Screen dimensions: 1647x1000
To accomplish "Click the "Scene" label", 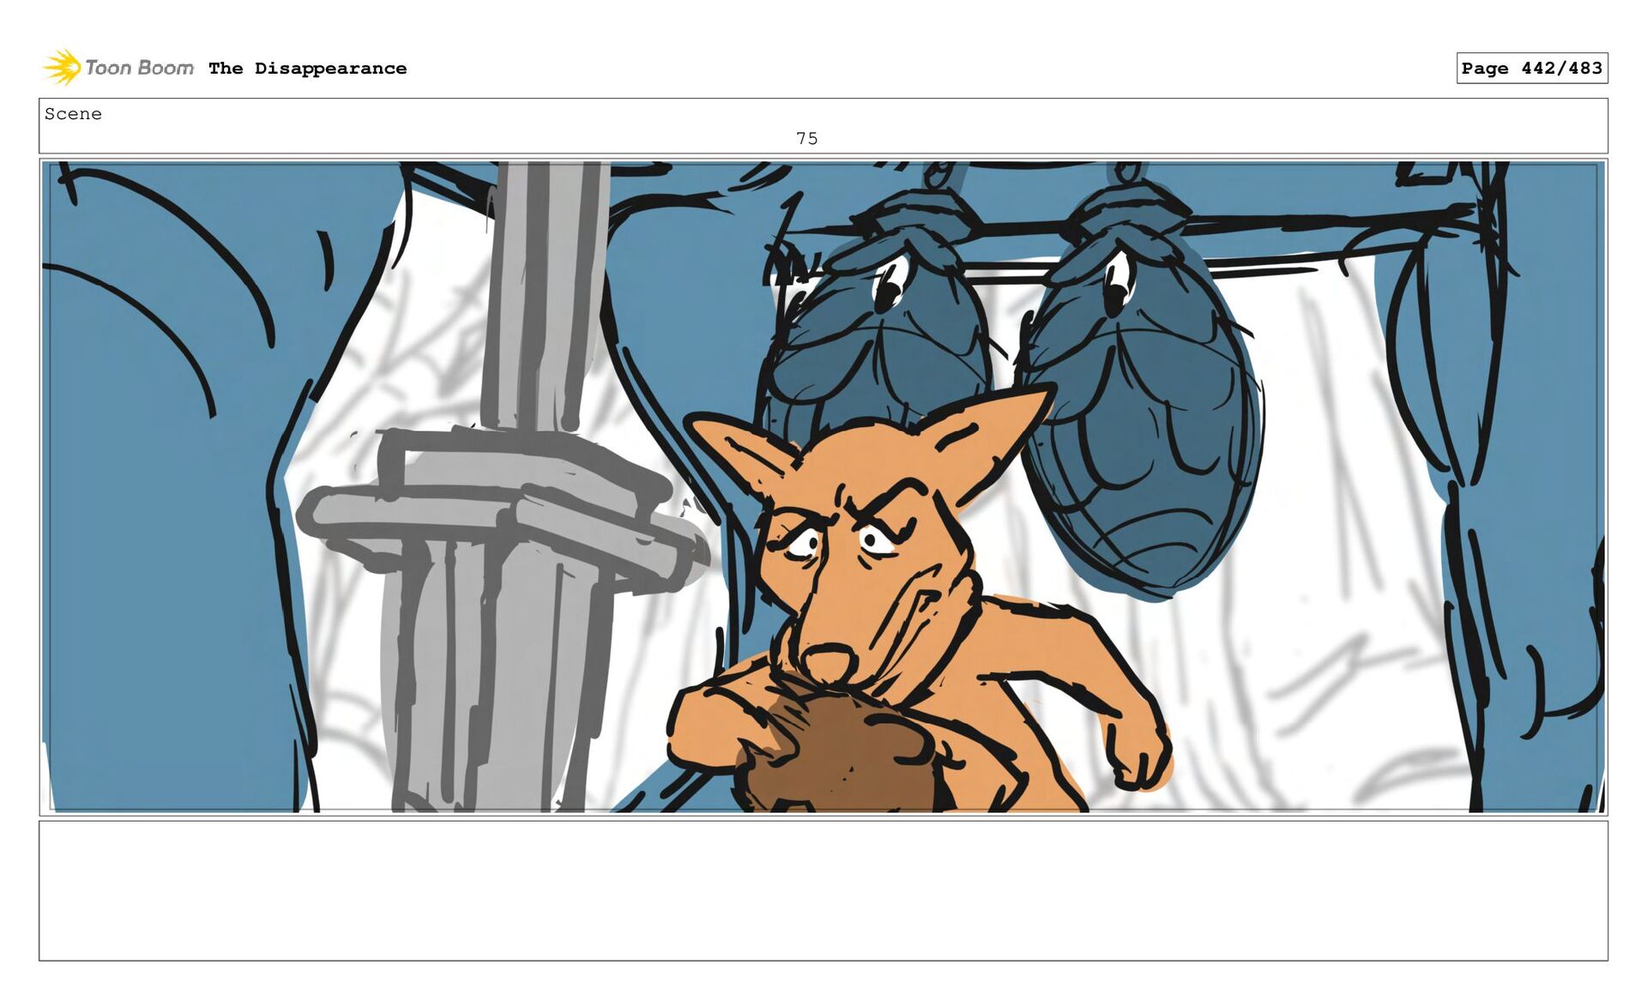I will coord(73,114).
